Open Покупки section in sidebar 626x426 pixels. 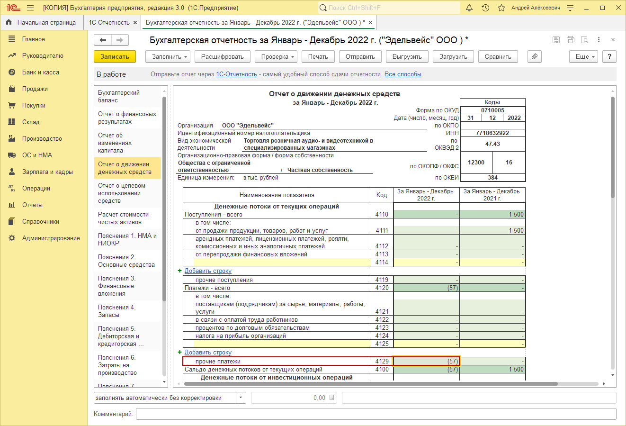34,106
